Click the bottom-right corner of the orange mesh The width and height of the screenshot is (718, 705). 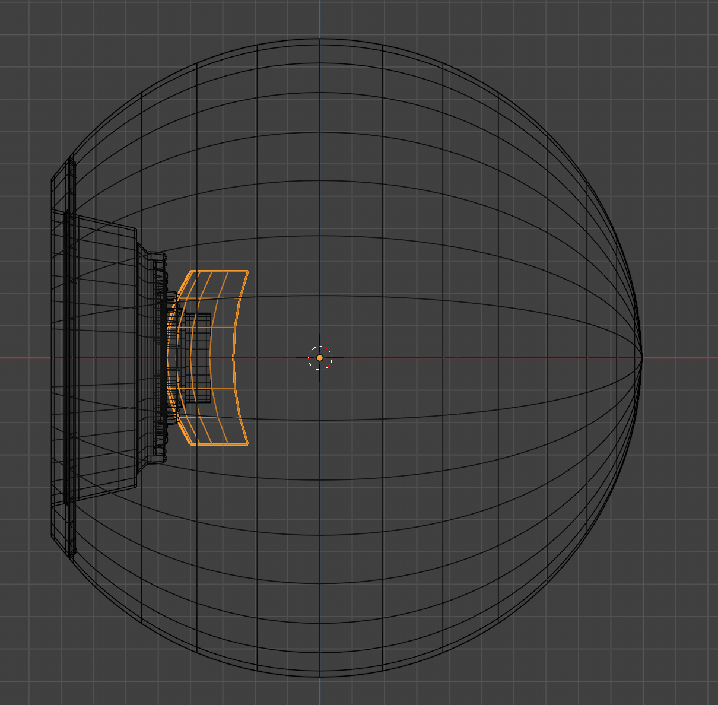pyautogui.click(x=247, y=444)
